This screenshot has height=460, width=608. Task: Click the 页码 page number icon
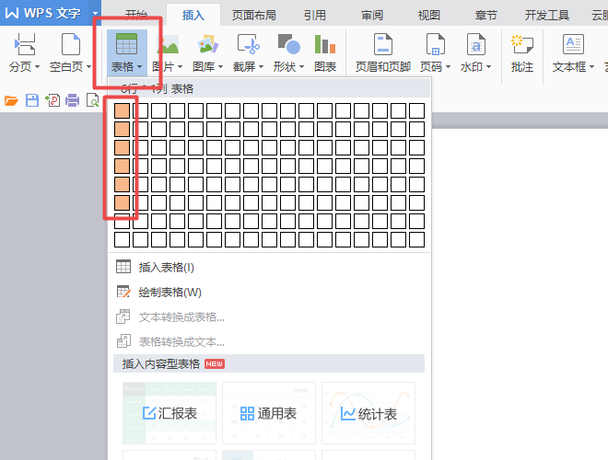(x=435, y=44)
